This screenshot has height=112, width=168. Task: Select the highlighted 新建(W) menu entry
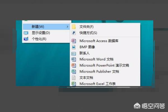click(x=38, y=27)
